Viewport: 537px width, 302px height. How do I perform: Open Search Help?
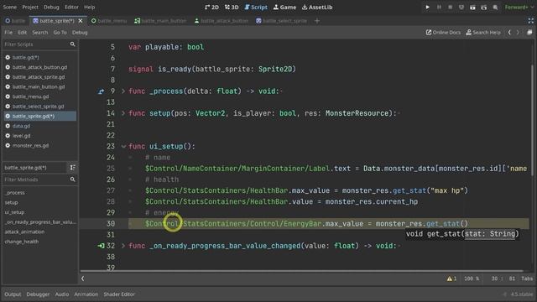(x=483, y=33)
